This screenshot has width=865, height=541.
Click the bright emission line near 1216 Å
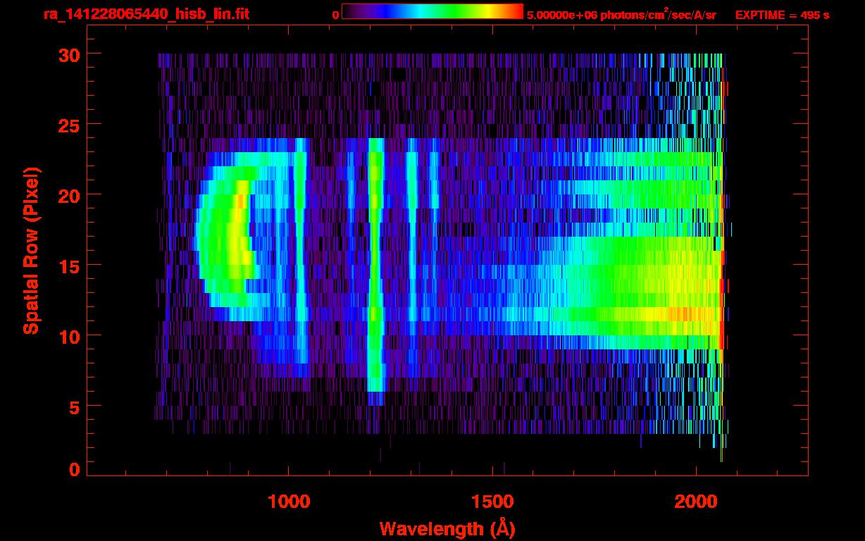[x=375, y=265]
